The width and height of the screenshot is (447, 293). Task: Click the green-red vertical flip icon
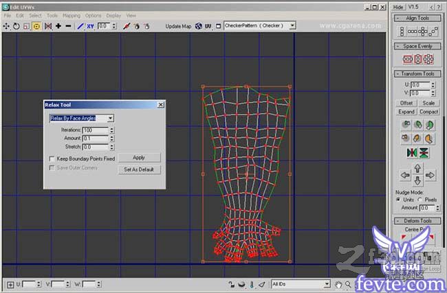424,153
